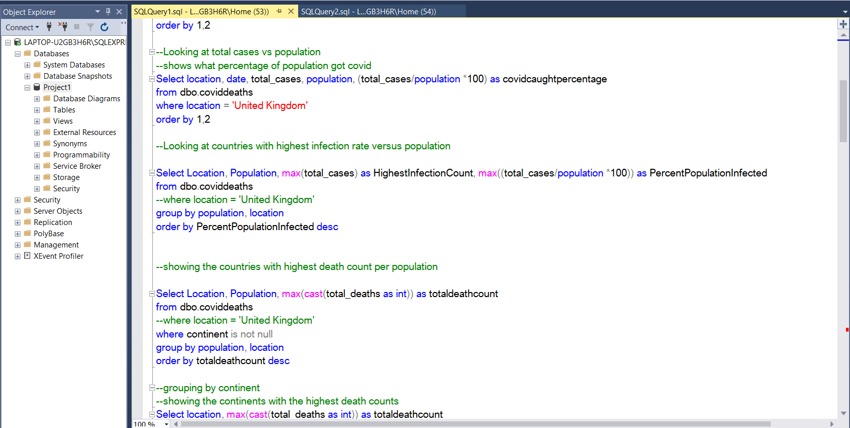Image resolution: width=850 pixels, height=428 pixels.
Task: Click the Object Explorer filter icon
Action: (x=91, y=27)
